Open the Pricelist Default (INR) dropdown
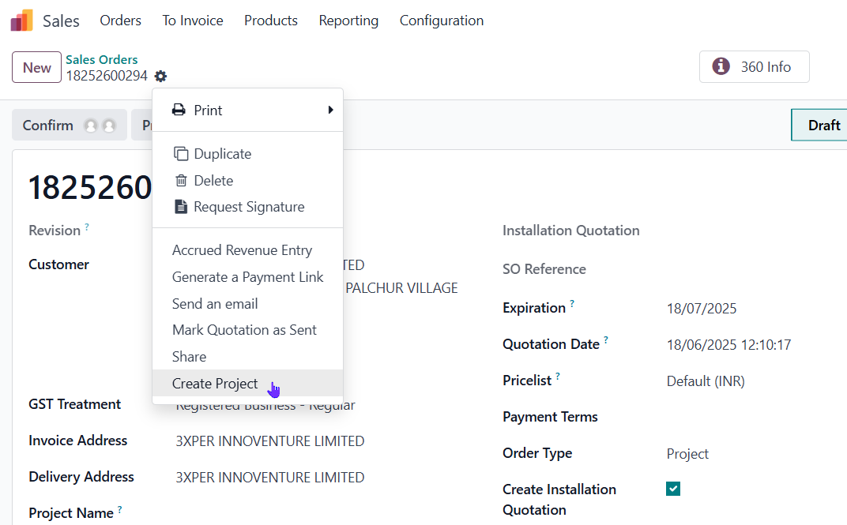The image size is (847, 525). pos(706,381)
